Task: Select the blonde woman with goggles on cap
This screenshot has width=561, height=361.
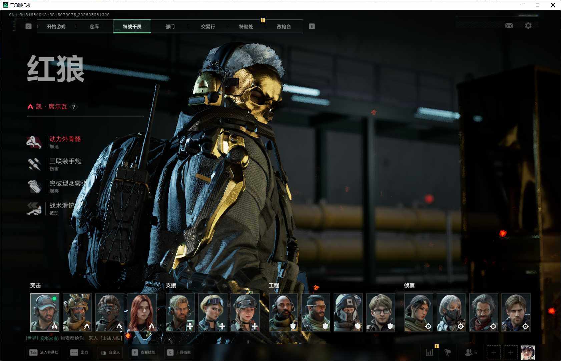Action: [x=213, y=312]
